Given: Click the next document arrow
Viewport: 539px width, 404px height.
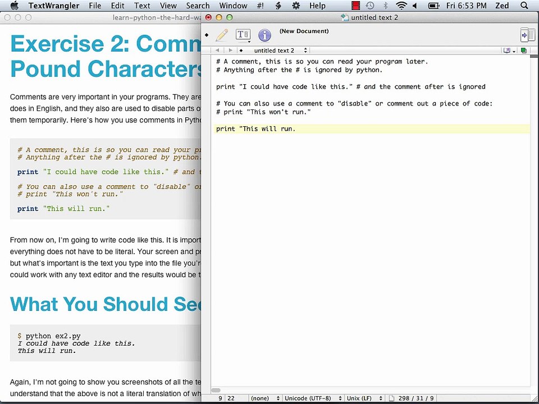Looking at the screenshot, I should coord(230,50).
